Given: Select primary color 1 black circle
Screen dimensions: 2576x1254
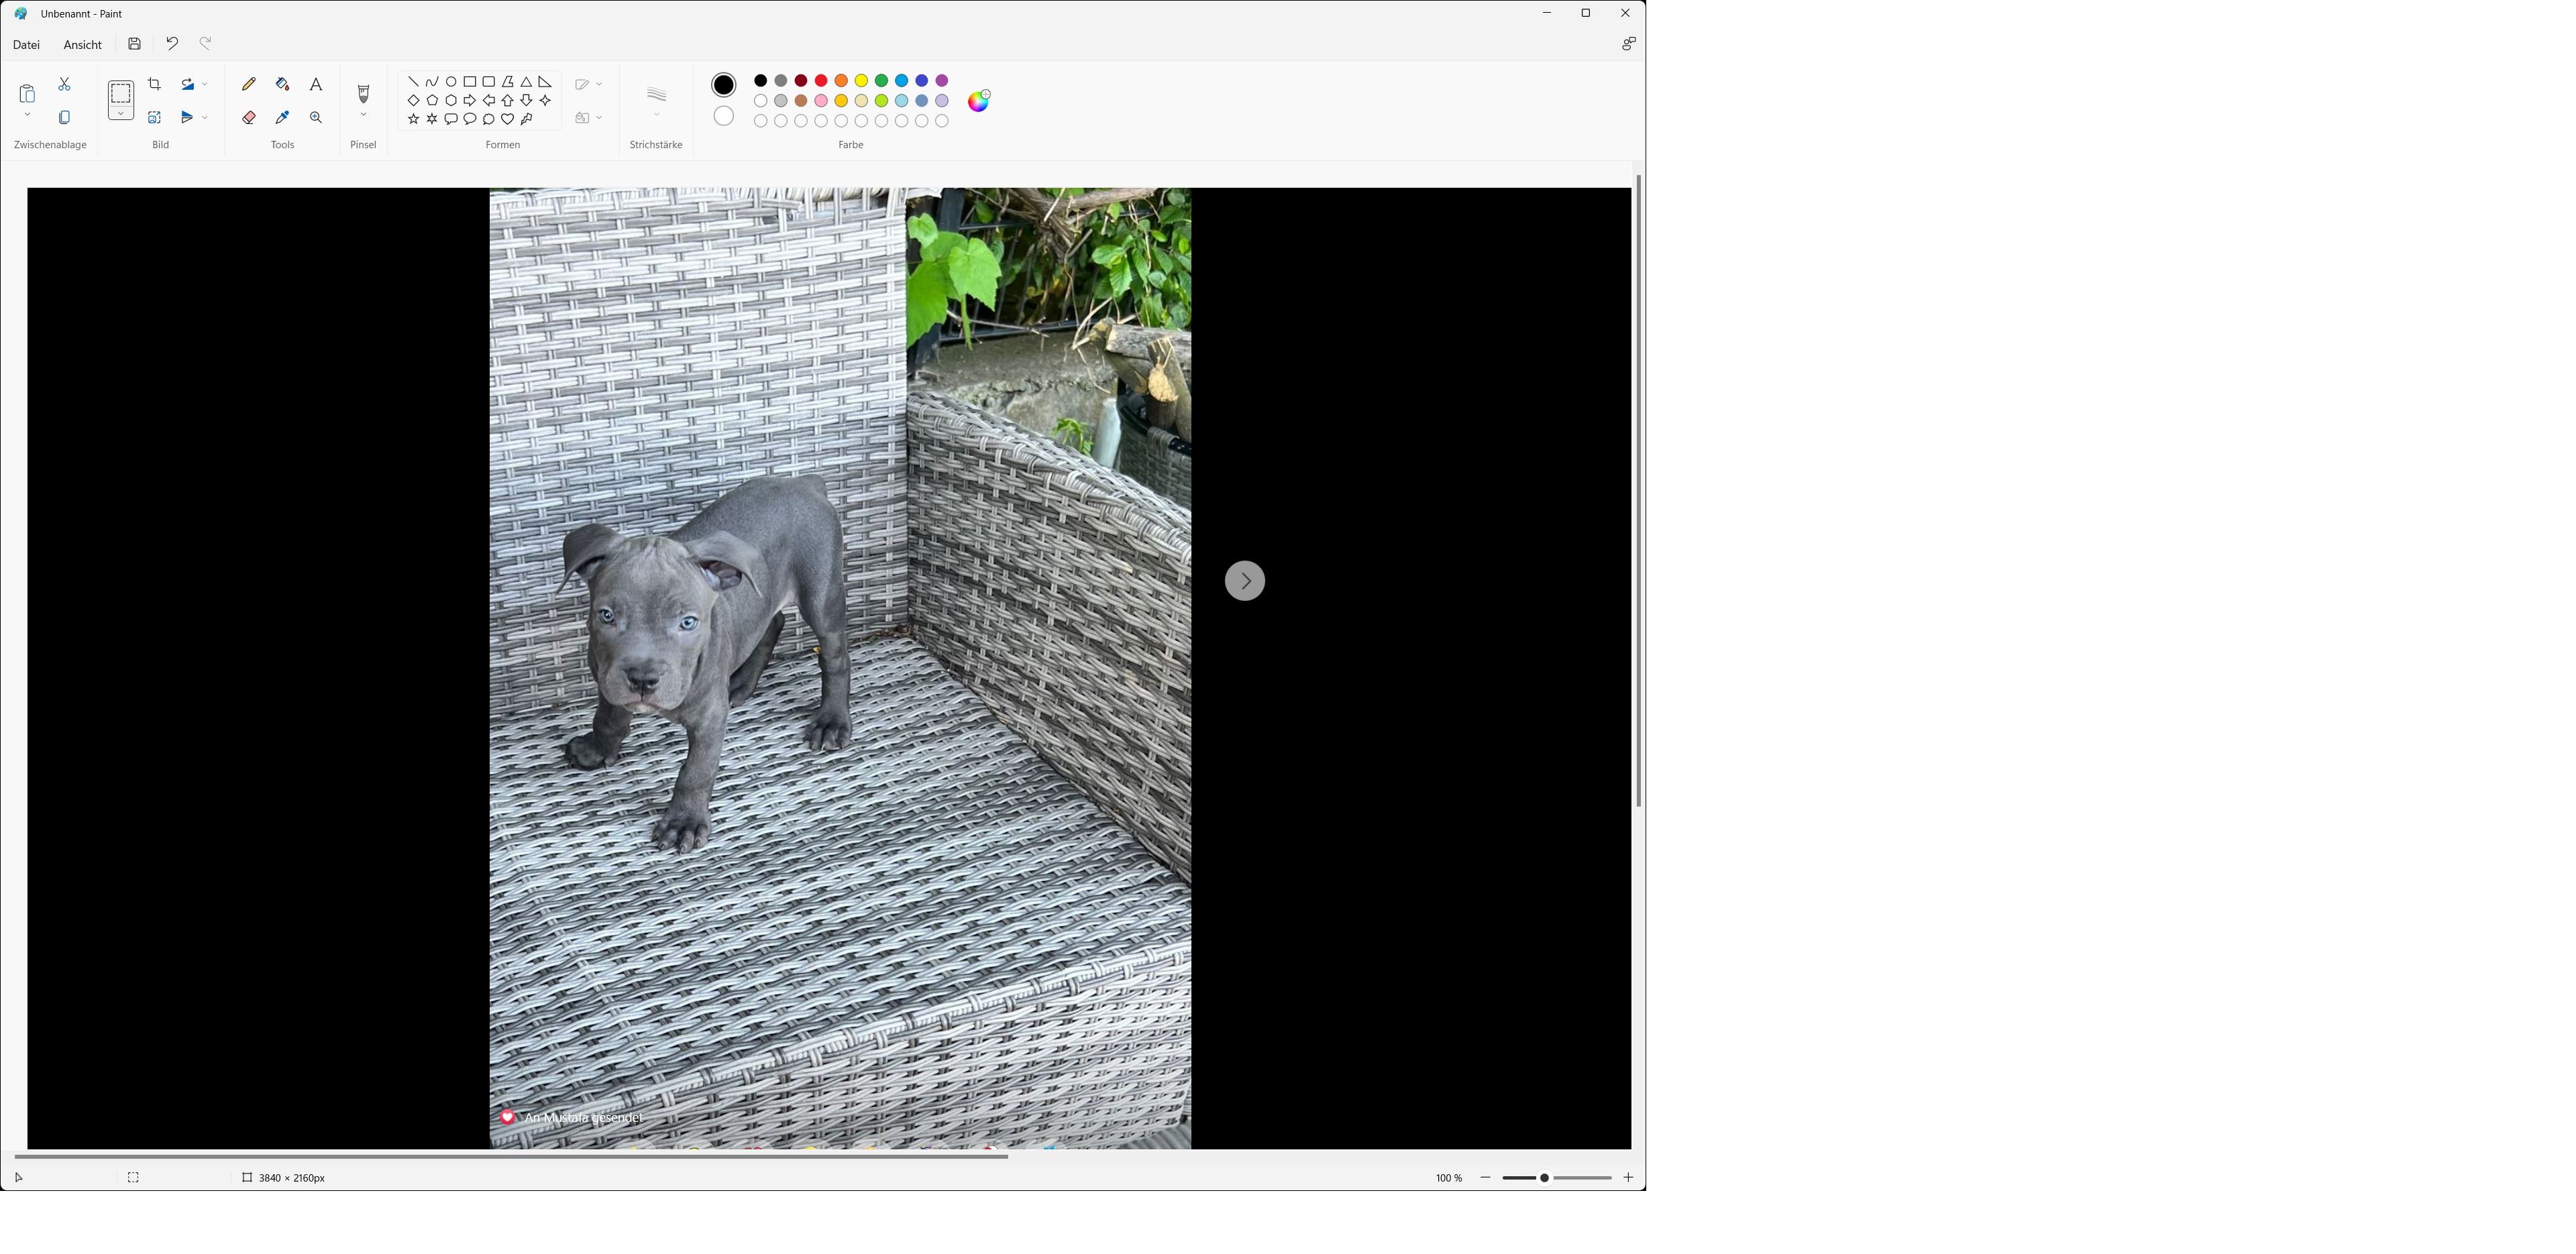Looking at the screenshot, I should click(723, 85).
